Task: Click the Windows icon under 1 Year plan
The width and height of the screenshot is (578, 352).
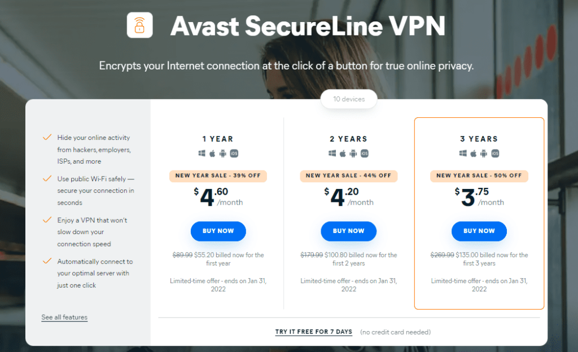Action: click(202, 153)
